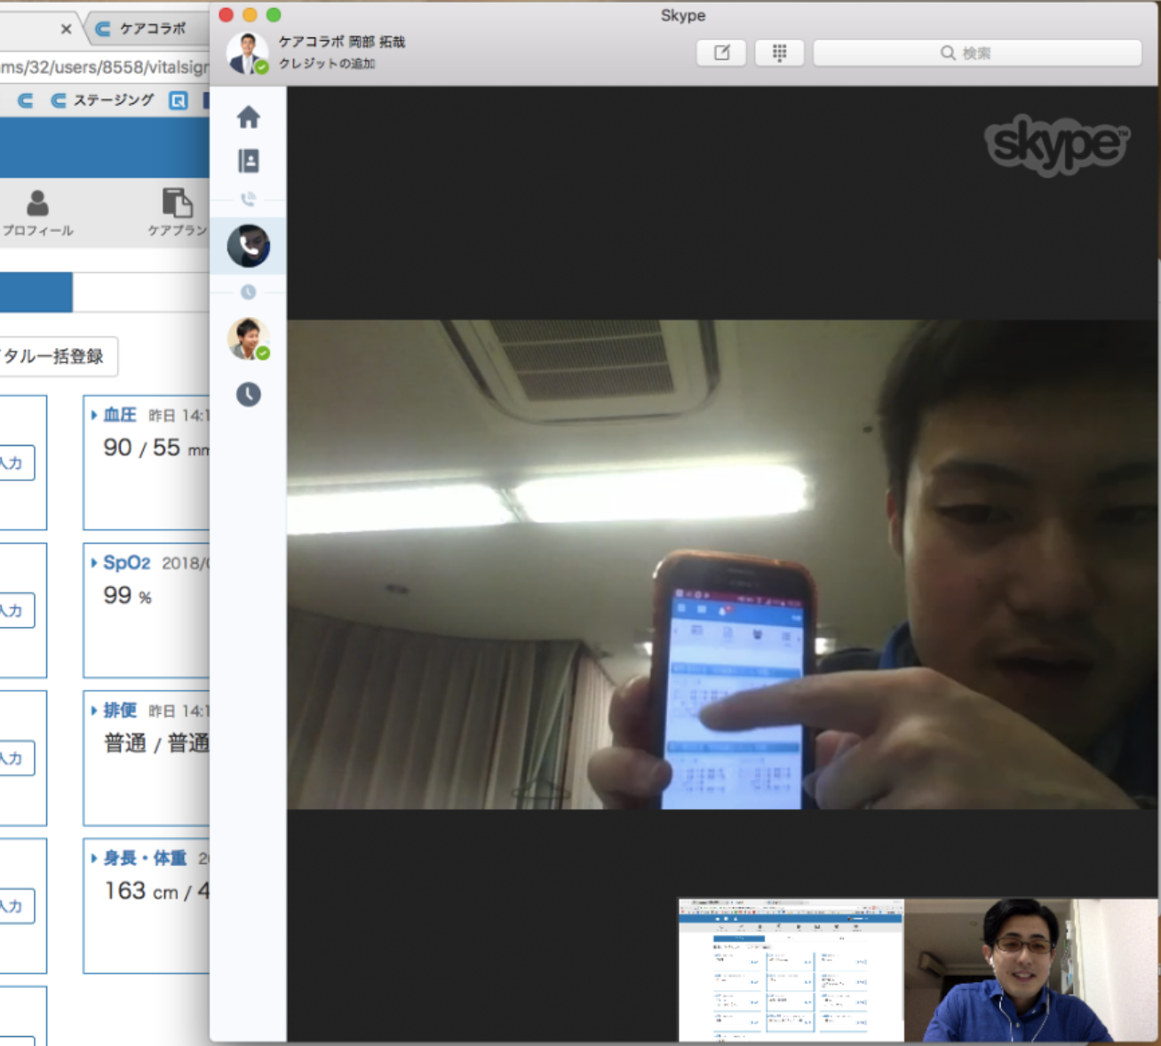Click the blood pressure value 90 / 55
The width and height of the screenshot is (1161, 1046).
pos(142,448)
